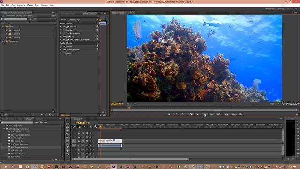This screenshot has width=300, height=169.
Task: Select the Slip tool
Action: pos(67,141)
